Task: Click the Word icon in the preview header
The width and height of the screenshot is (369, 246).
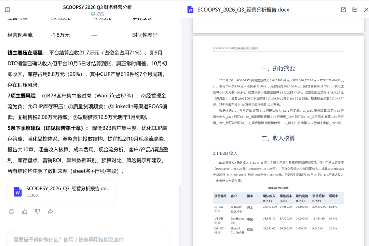Action: [x=190, y=10]
